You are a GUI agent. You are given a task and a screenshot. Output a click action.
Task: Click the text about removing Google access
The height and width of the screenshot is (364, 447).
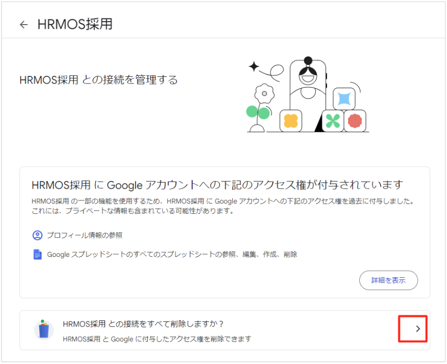tap(157, 339)
